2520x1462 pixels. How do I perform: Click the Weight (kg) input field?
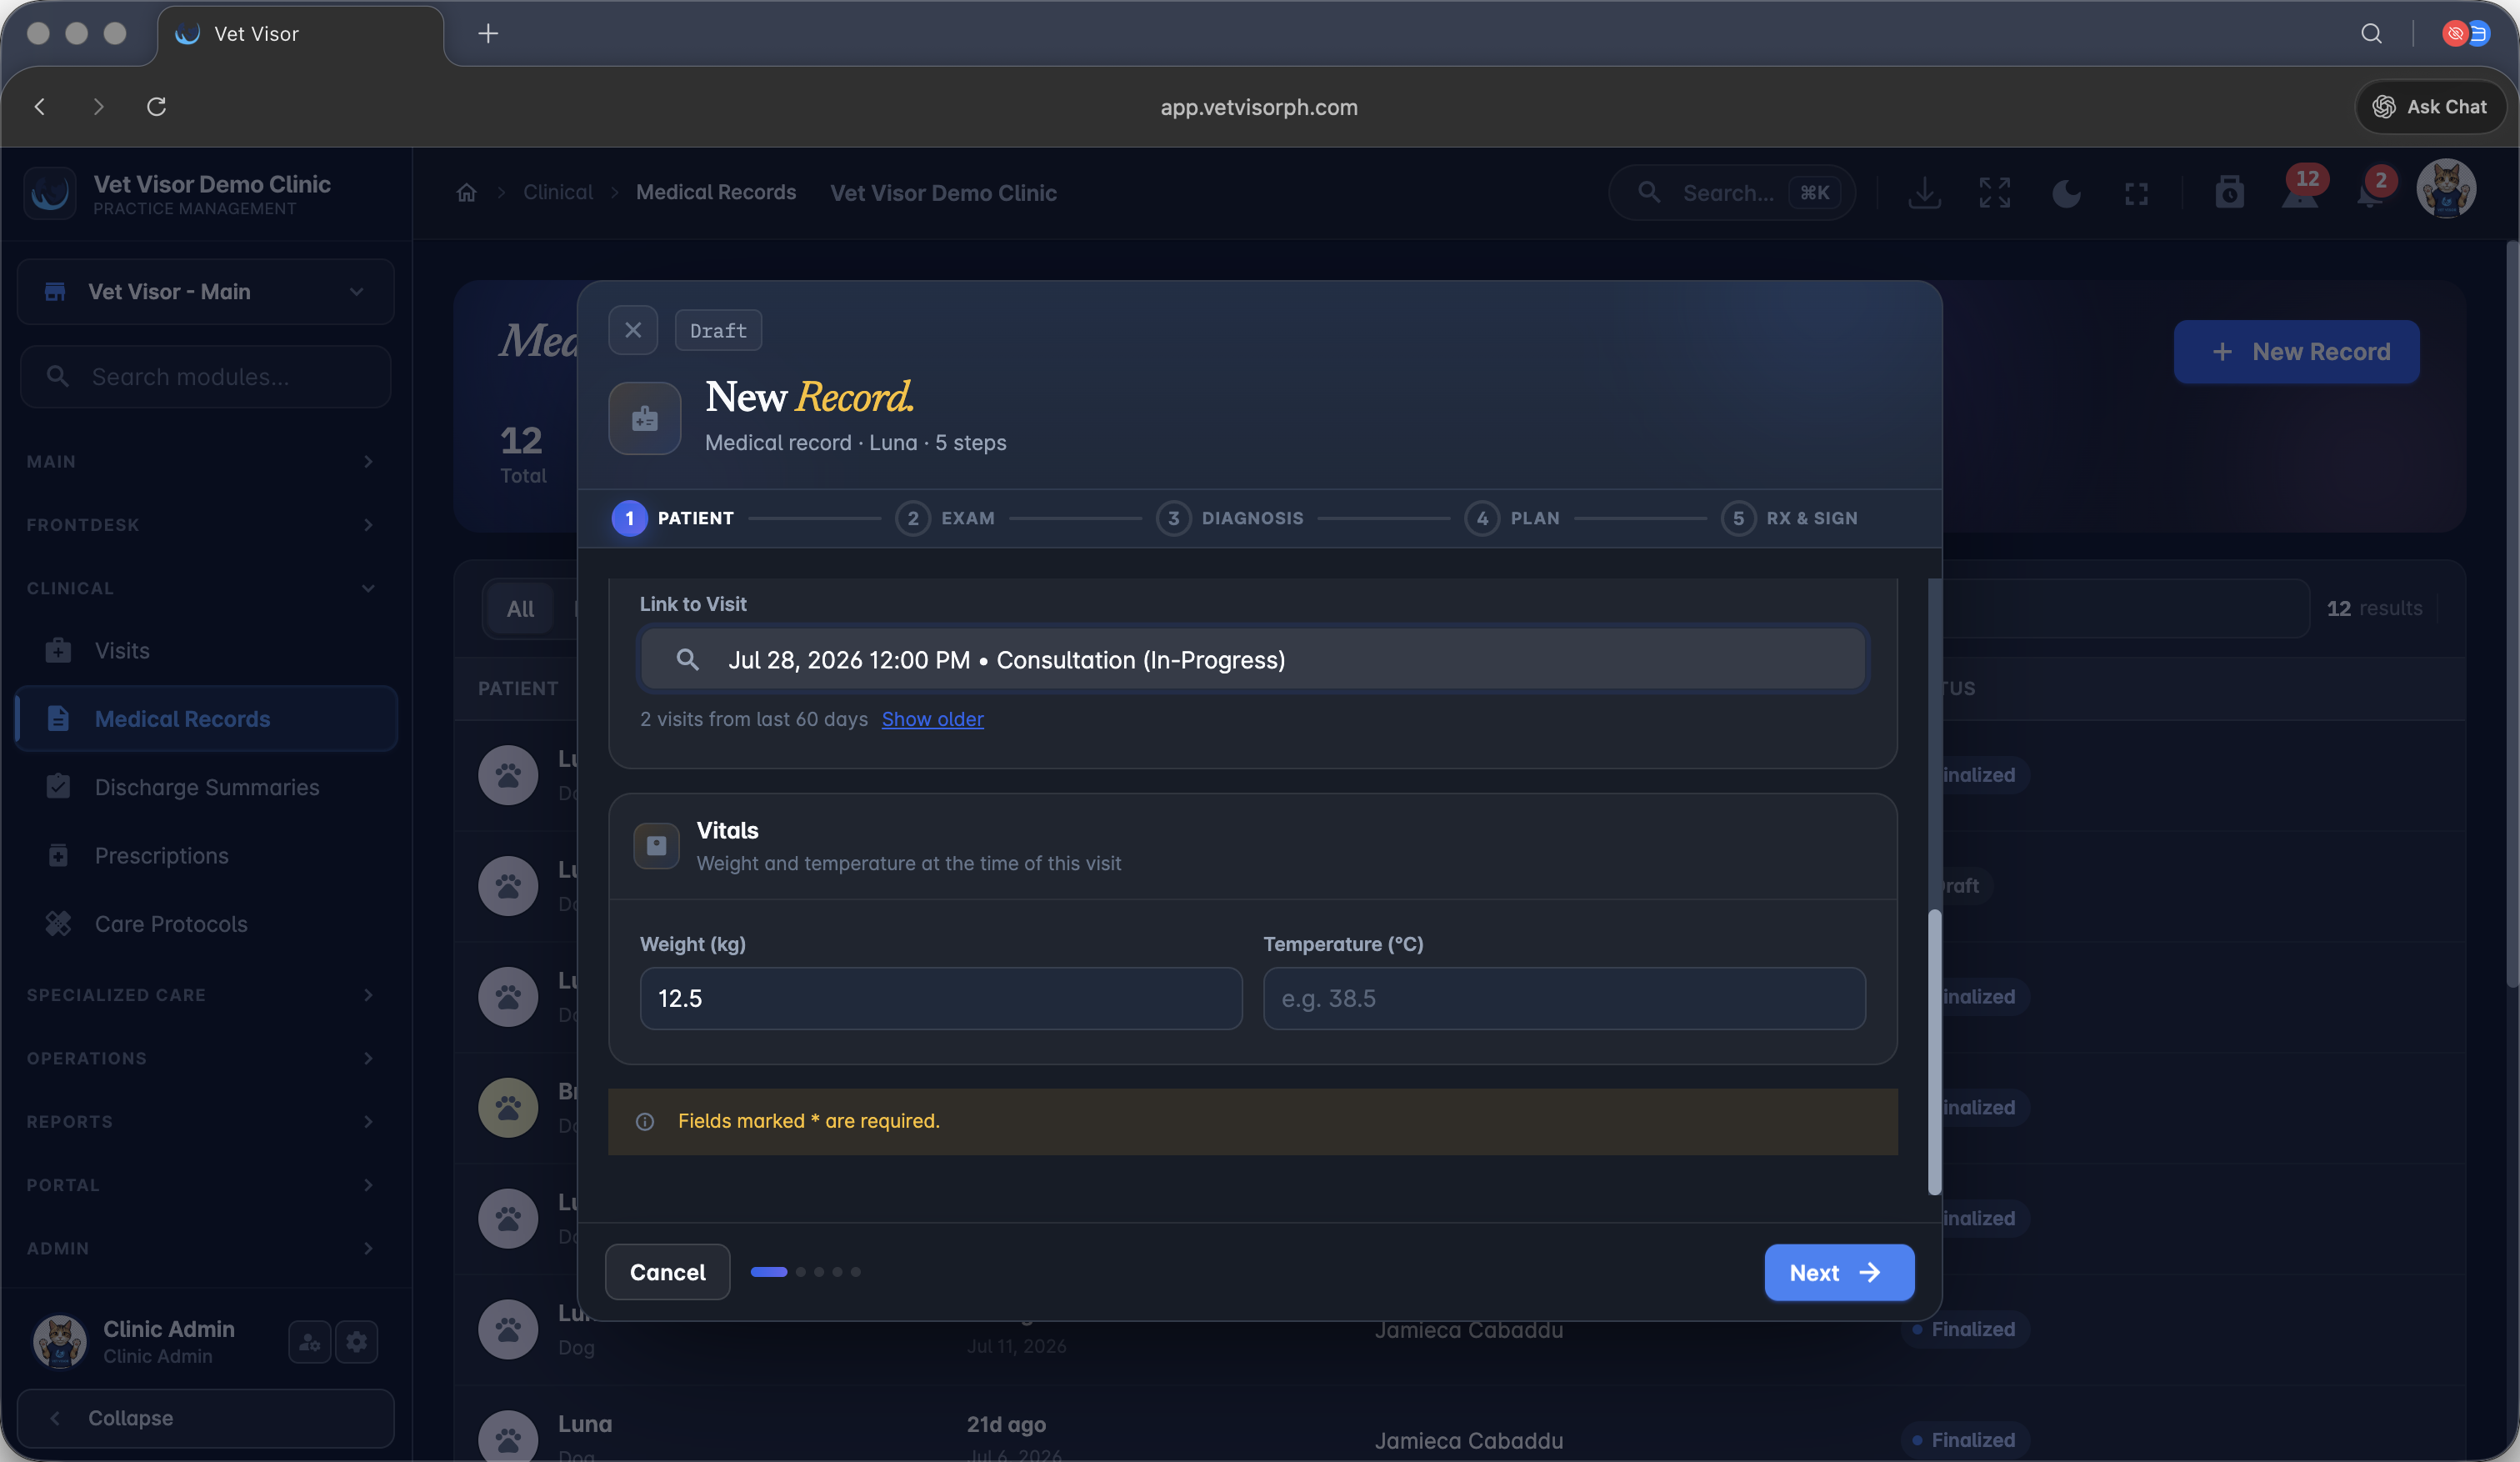coord(941,998)
